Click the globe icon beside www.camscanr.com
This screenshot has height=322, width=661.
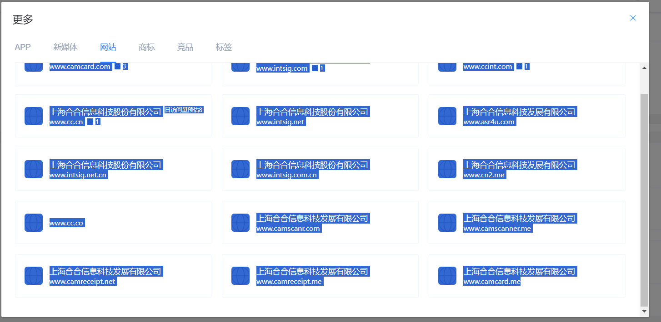point(240,223)
